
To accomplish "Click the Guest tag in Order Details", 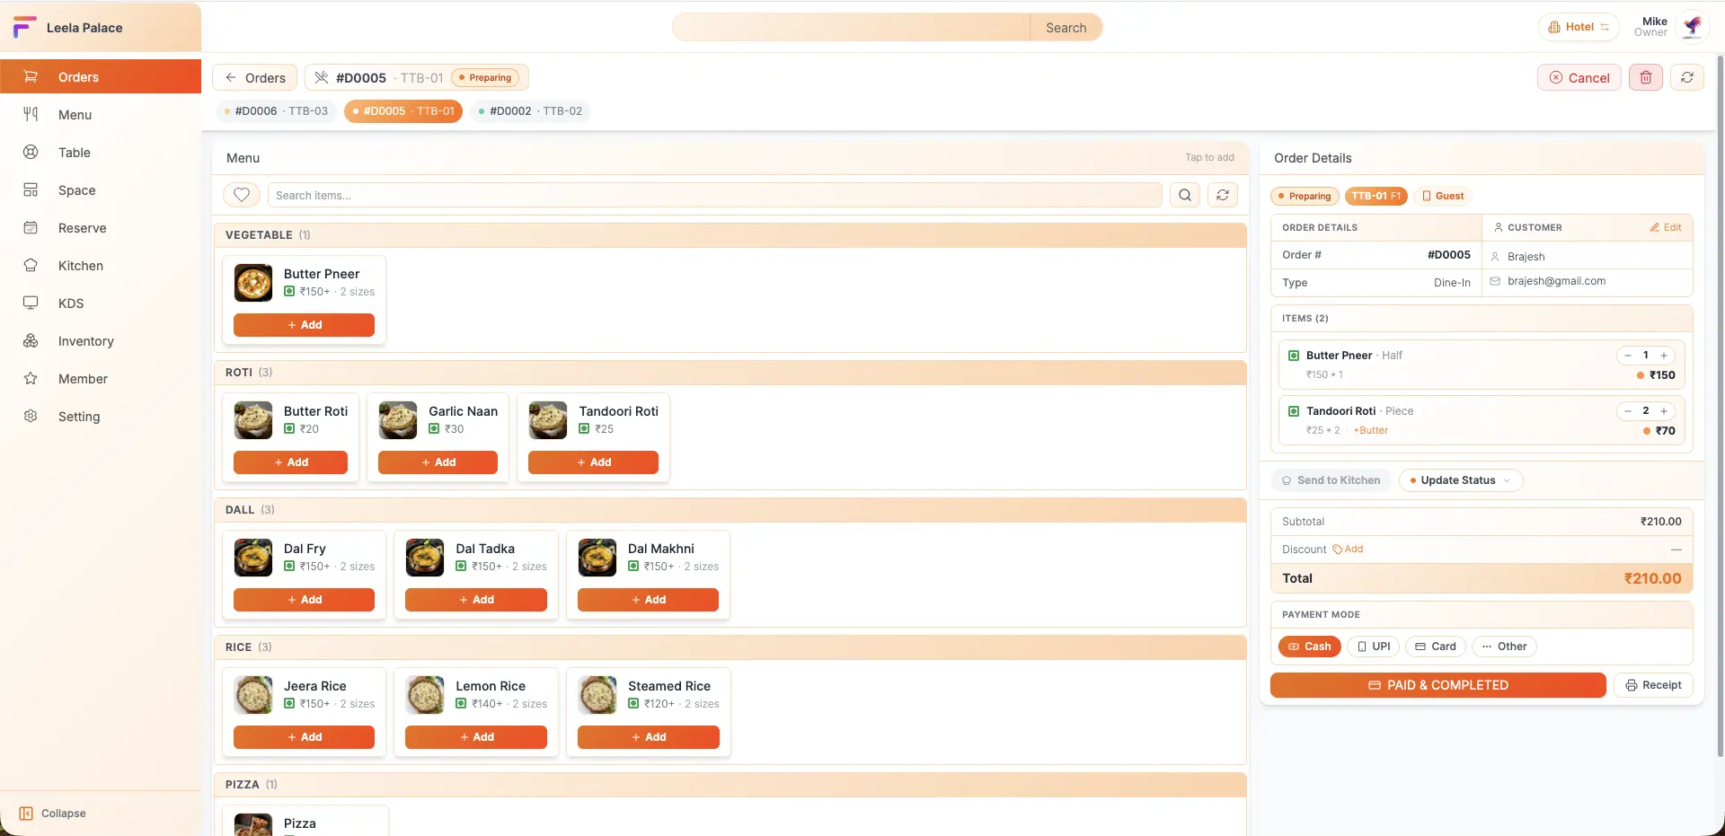I will pyautogui.click(x=1442, y=196).
